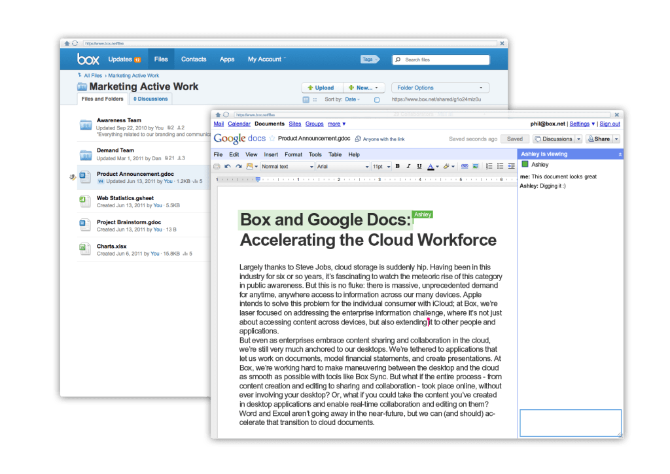Click the Search files input field
The width and height of the screenshot is (670, 474).
click(x=441, y=59)
